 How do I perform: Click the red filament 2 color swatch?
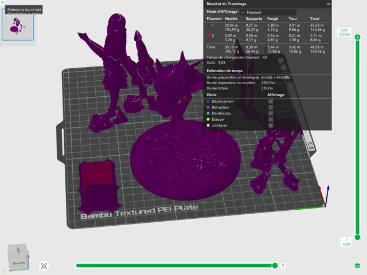(208, 36)
